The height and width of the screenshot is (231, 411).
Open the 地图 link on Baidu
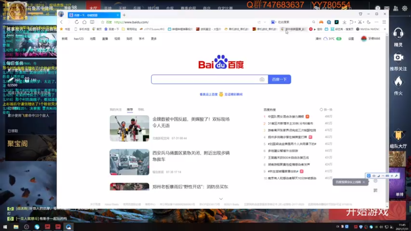(93, 39)
